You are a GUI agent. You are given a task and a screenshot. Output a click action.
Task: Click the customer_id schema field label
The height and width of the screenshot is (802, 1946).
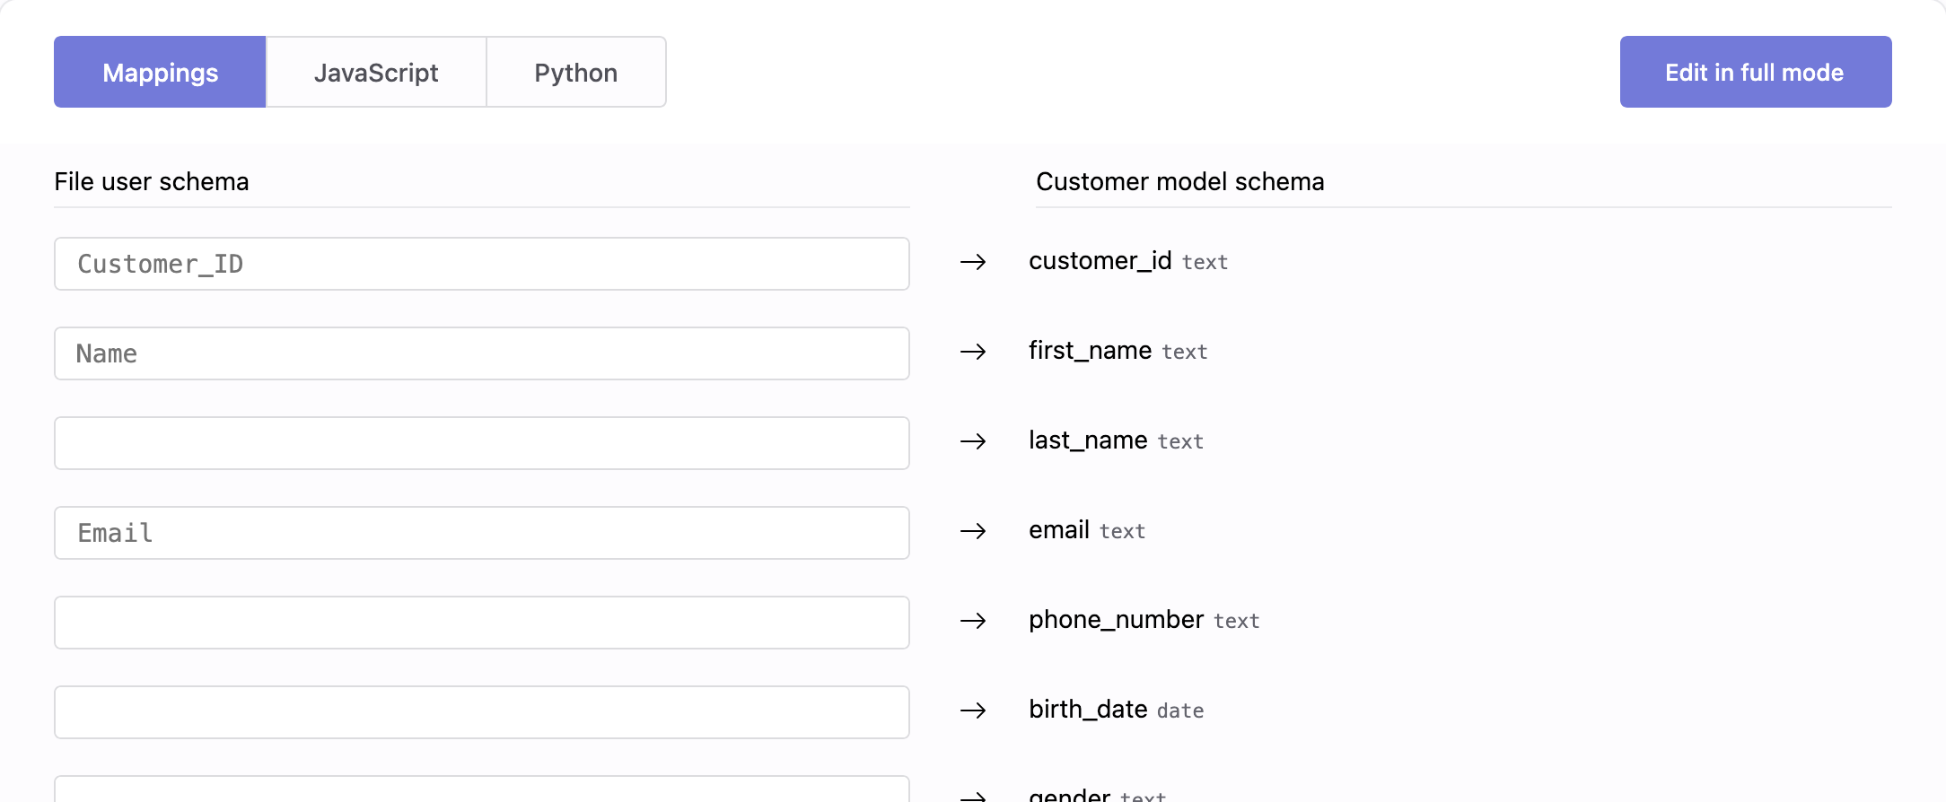coord(1100,261)
